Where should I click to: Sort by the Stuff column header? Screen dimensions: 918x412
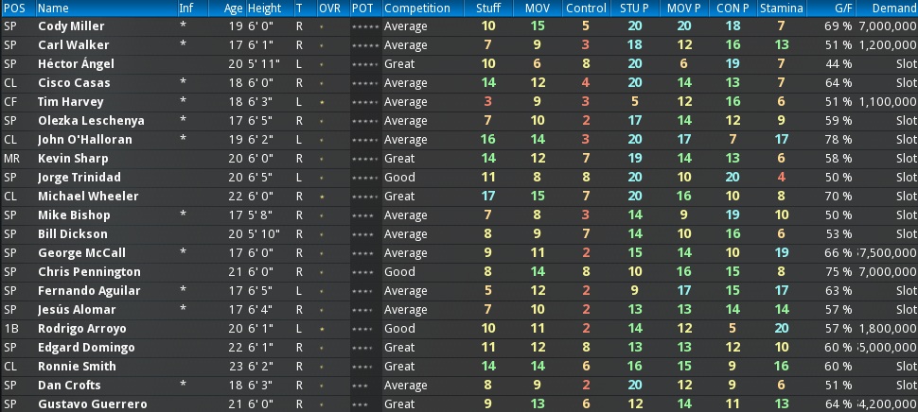click(x=488, y=8)
